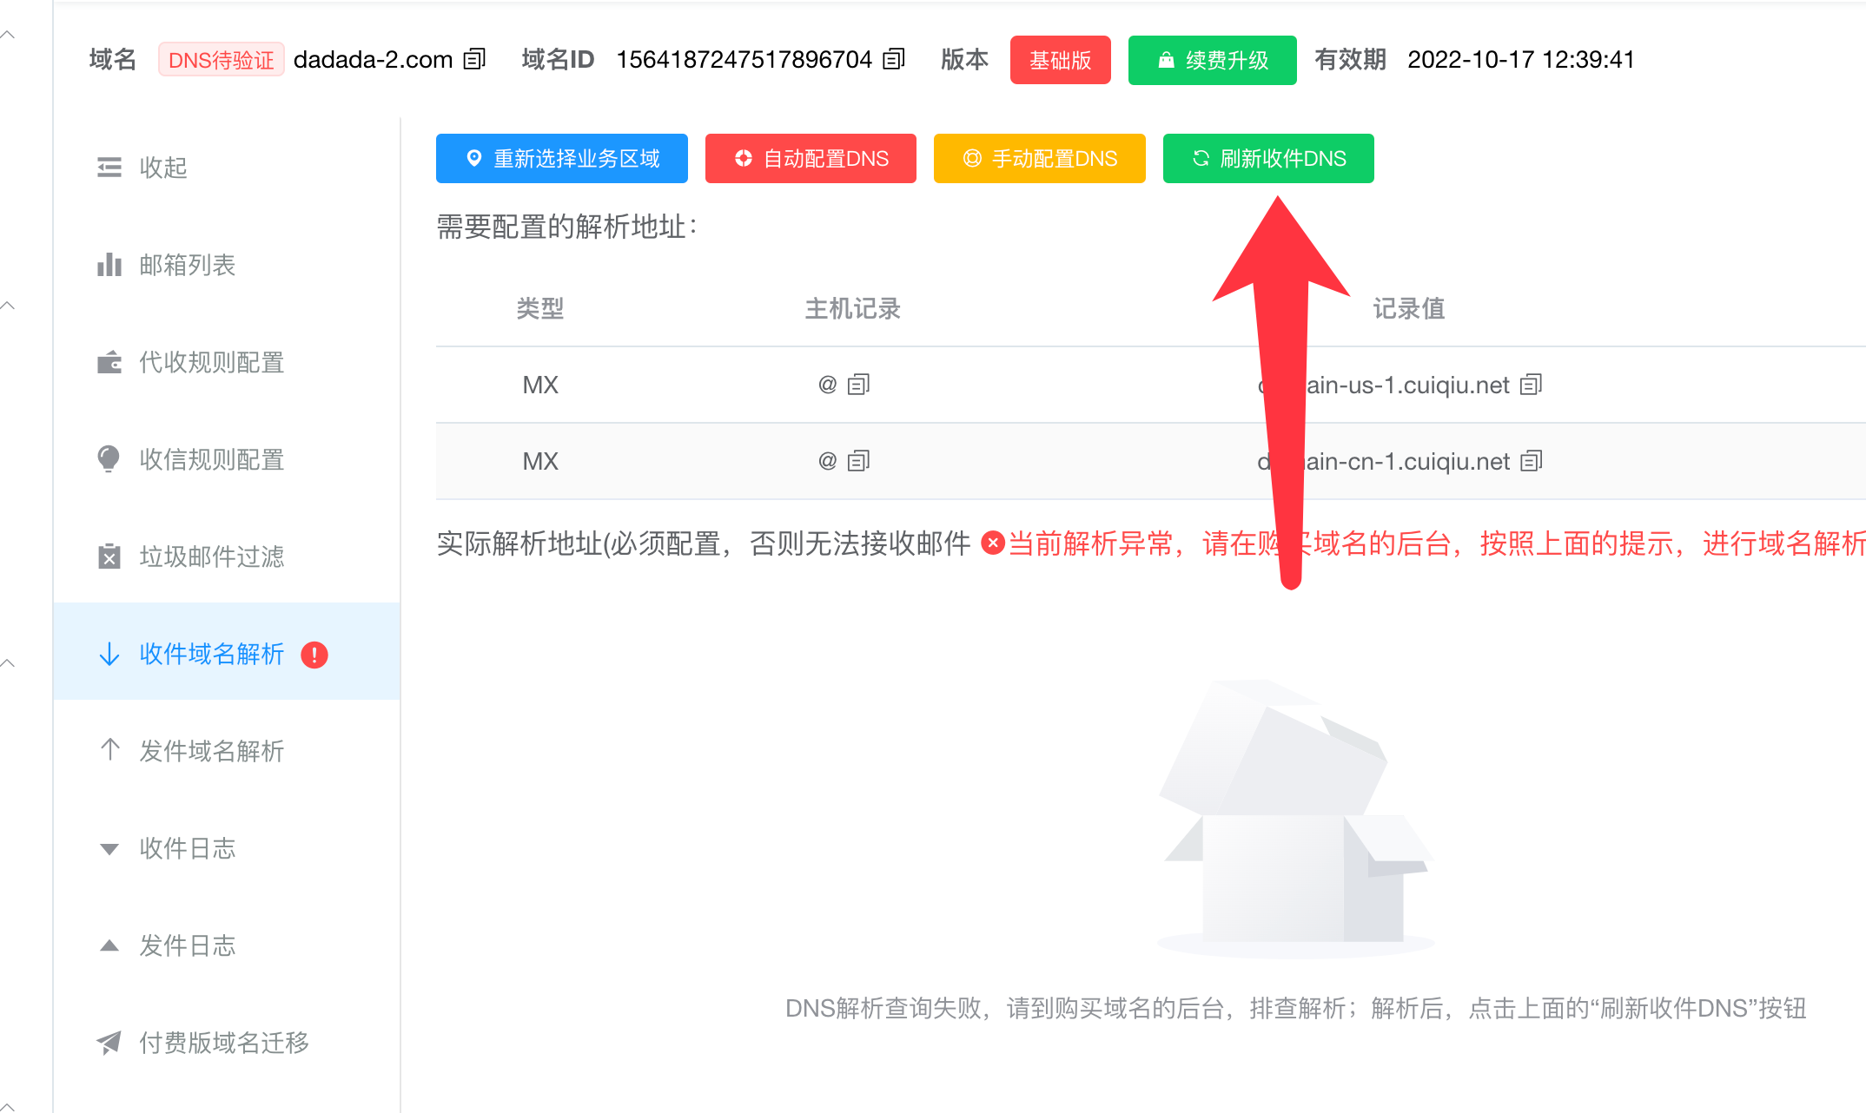Open 收件日志 menu item

tap(227, 848)
